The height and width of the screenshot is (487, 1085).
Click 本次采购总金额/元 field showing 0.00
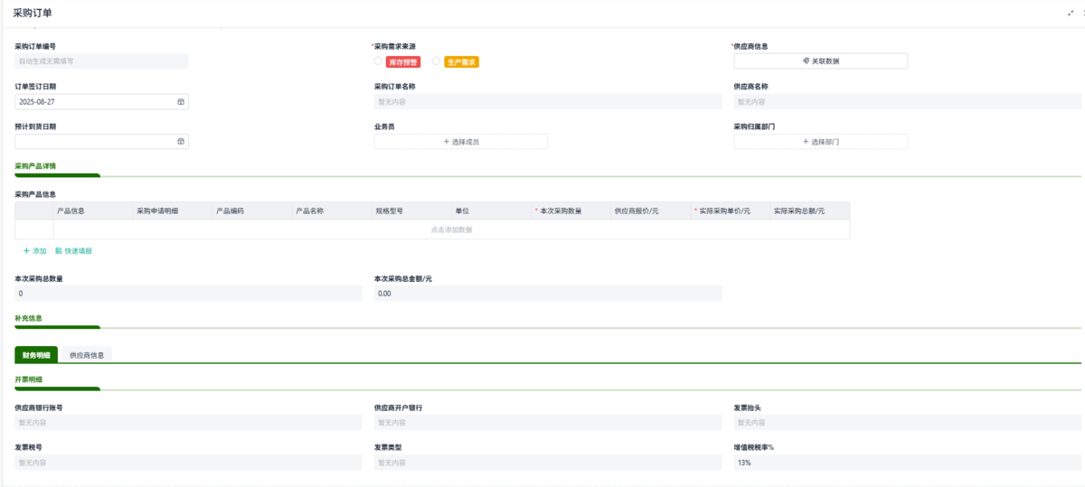[548, 294]
